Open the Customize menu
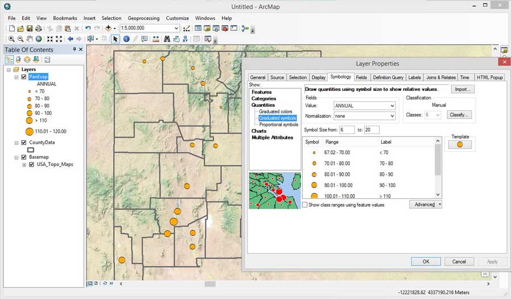Screen dimensions: 512x299 (177, 18)
